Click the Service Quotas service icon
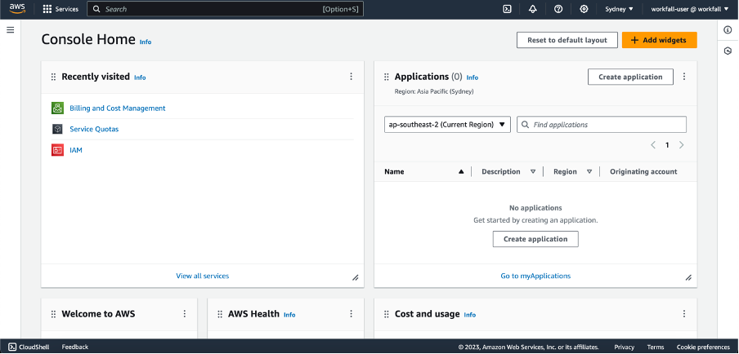Viewport: 739px width, 354px height. pos(57,129)
